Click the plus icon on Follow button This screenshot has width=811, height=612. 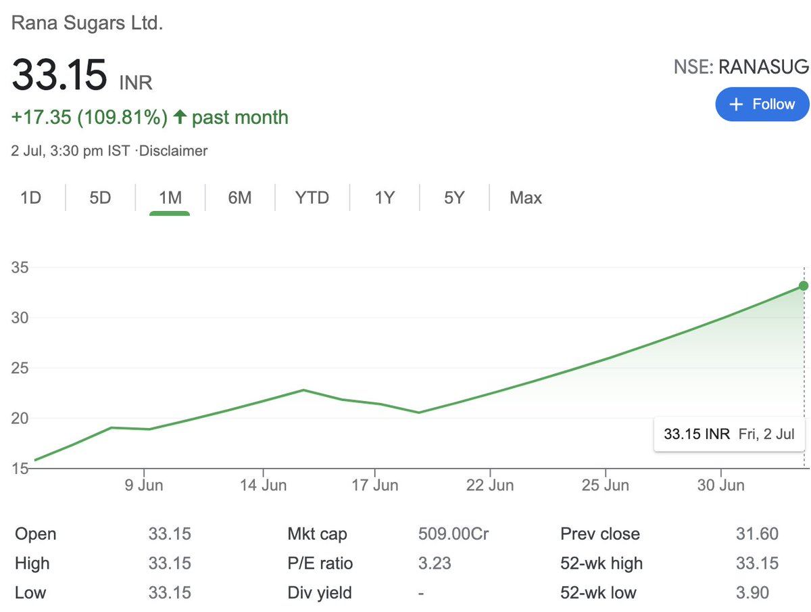point(737,105)
